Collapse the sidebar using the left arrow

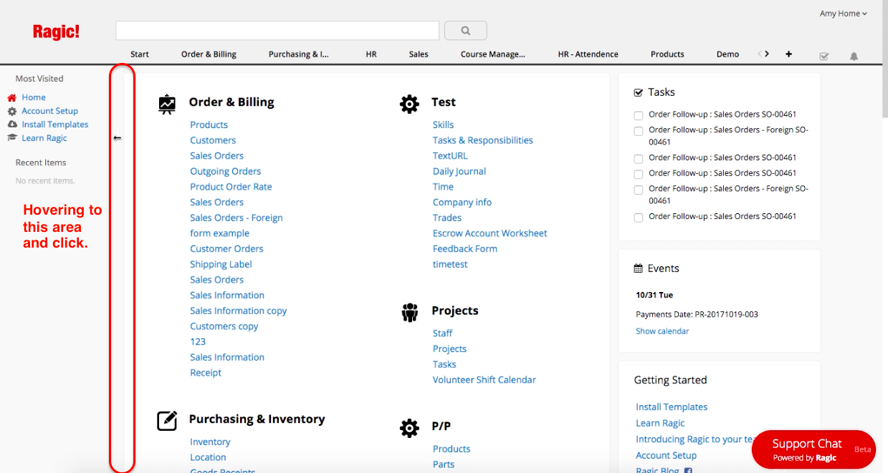(x=118, y=137)
